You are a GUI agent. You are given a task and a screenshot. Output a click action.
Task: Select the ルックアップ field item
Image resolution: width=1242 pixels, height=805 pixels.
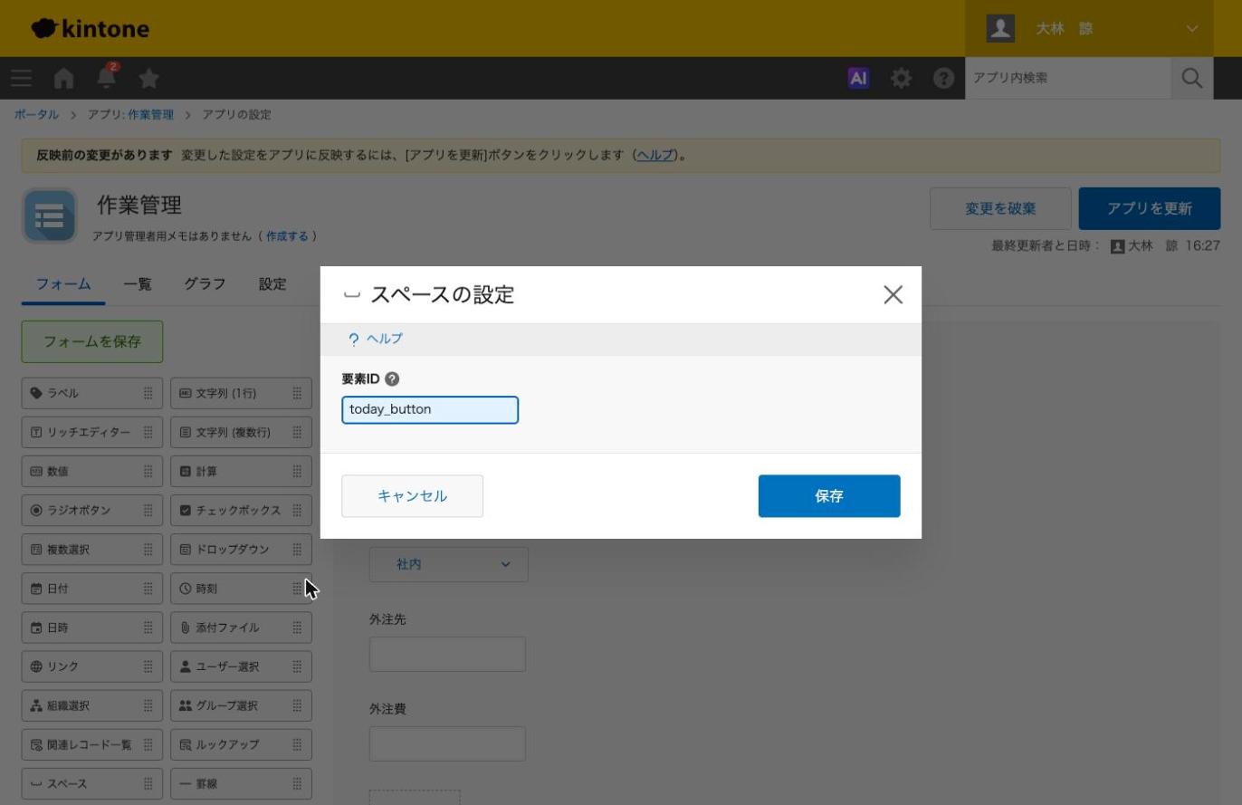click(x=241, y=744)
